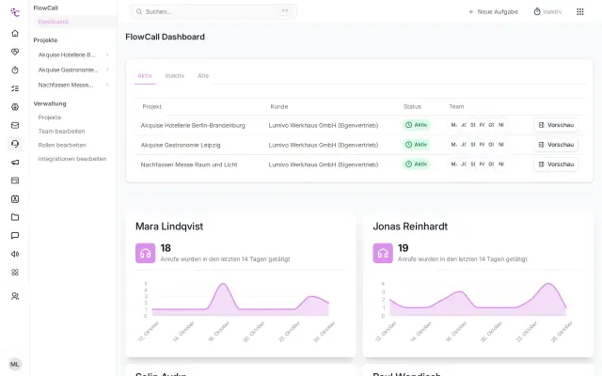Screen dimensions: 602x376
Task: Click the Kunde column header
Action: (279, 106)
